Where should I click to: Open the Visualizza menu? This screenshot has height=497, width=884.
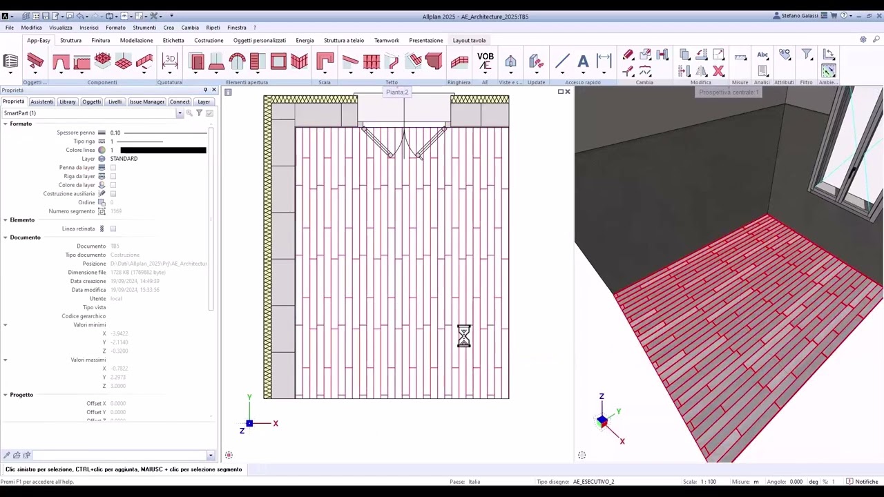point(61,28)
